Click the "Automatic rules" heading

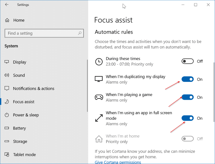(114, 32)
